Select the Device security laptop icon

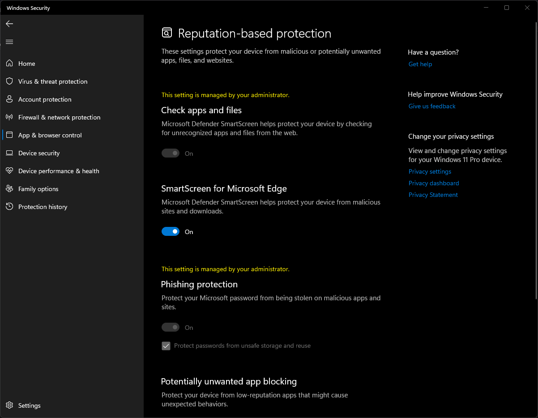click(x=9, y=153)
